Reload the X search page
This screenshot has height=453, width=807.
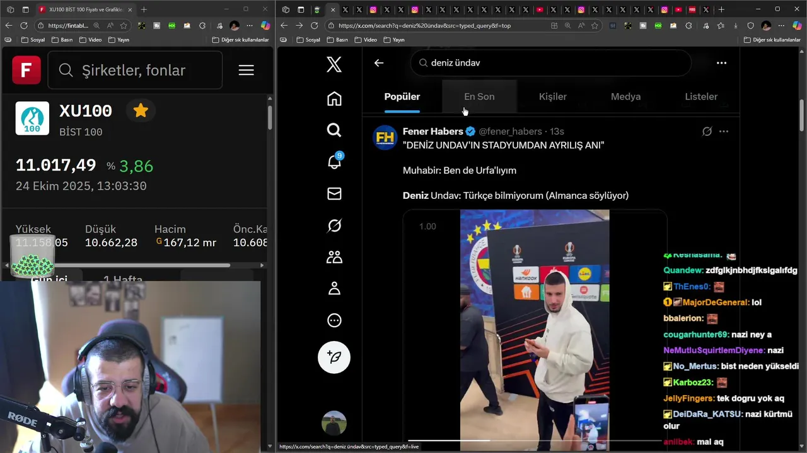pos(314,26)
